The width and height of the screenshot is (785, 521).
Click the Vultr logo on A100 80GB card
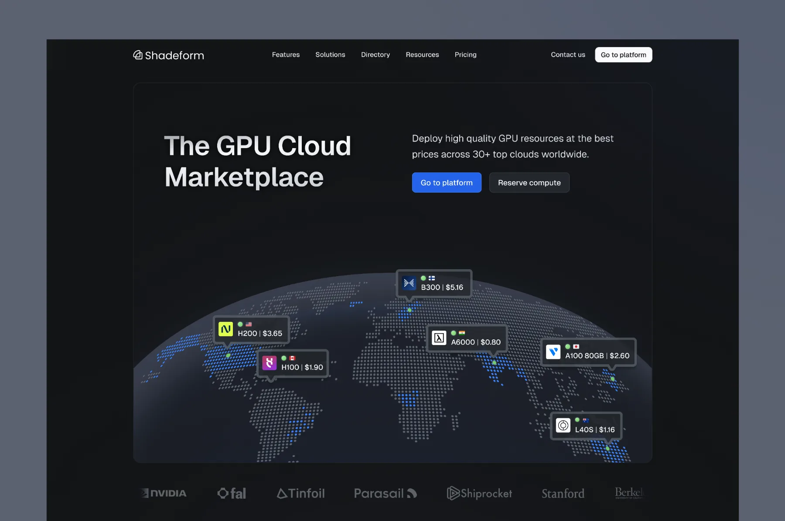[x=553, y=352]
